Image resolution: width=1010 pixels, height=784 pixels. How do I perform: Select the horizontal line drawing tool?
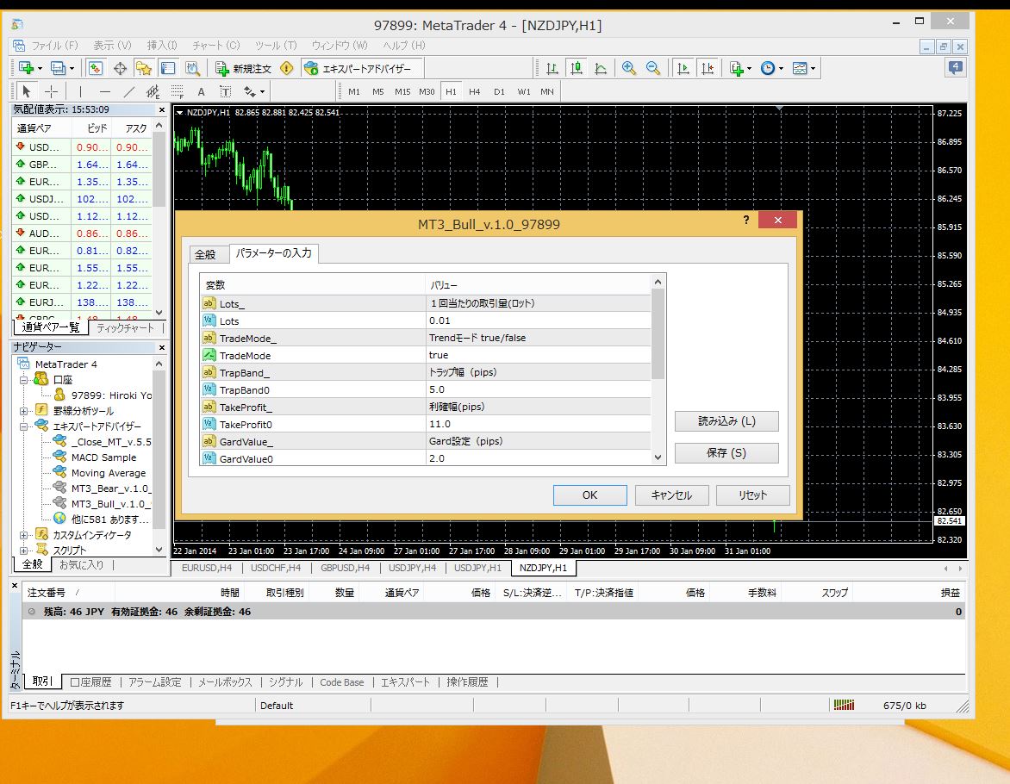[104, 91]
